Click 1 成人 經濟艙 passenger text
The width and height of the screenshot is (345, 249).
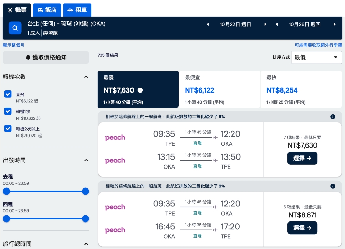(x=42, y=33)
